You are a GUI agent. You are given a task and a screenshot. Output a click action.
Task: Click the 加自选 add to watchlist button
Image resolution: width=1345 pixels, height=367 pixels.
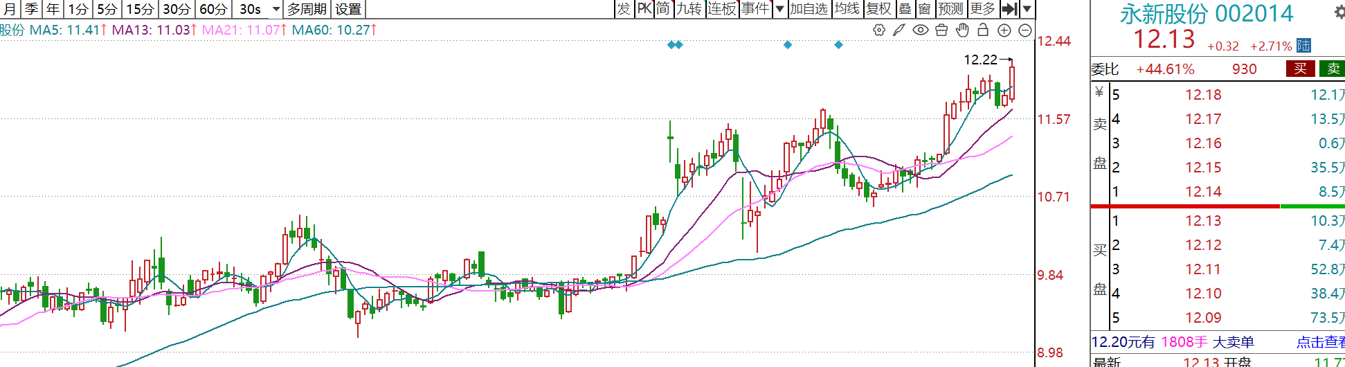[809, 9]
